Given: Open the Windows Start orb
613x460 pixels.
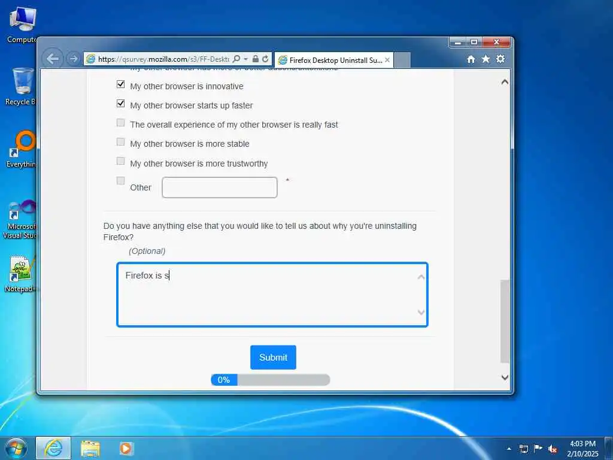Looking at the screenshot, I should point(16,448).
